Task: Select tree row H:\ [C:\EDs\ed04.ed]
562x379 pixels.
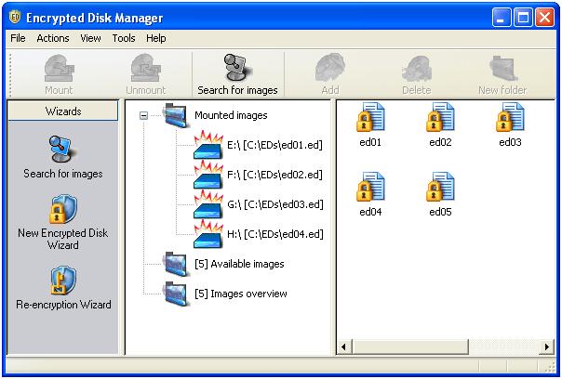Action: 258,234
